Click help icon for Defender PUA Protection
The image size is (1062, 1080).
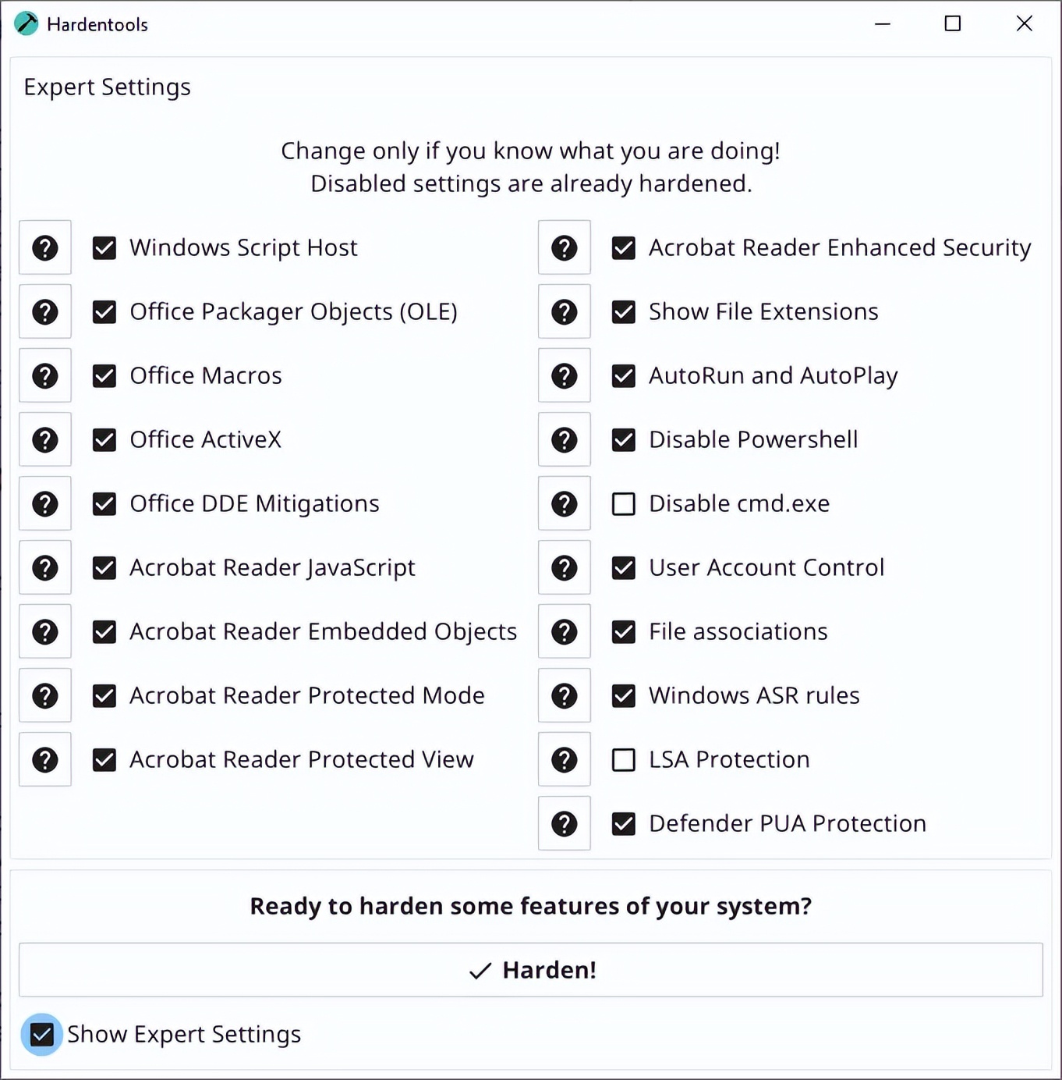tap(565, 824)
